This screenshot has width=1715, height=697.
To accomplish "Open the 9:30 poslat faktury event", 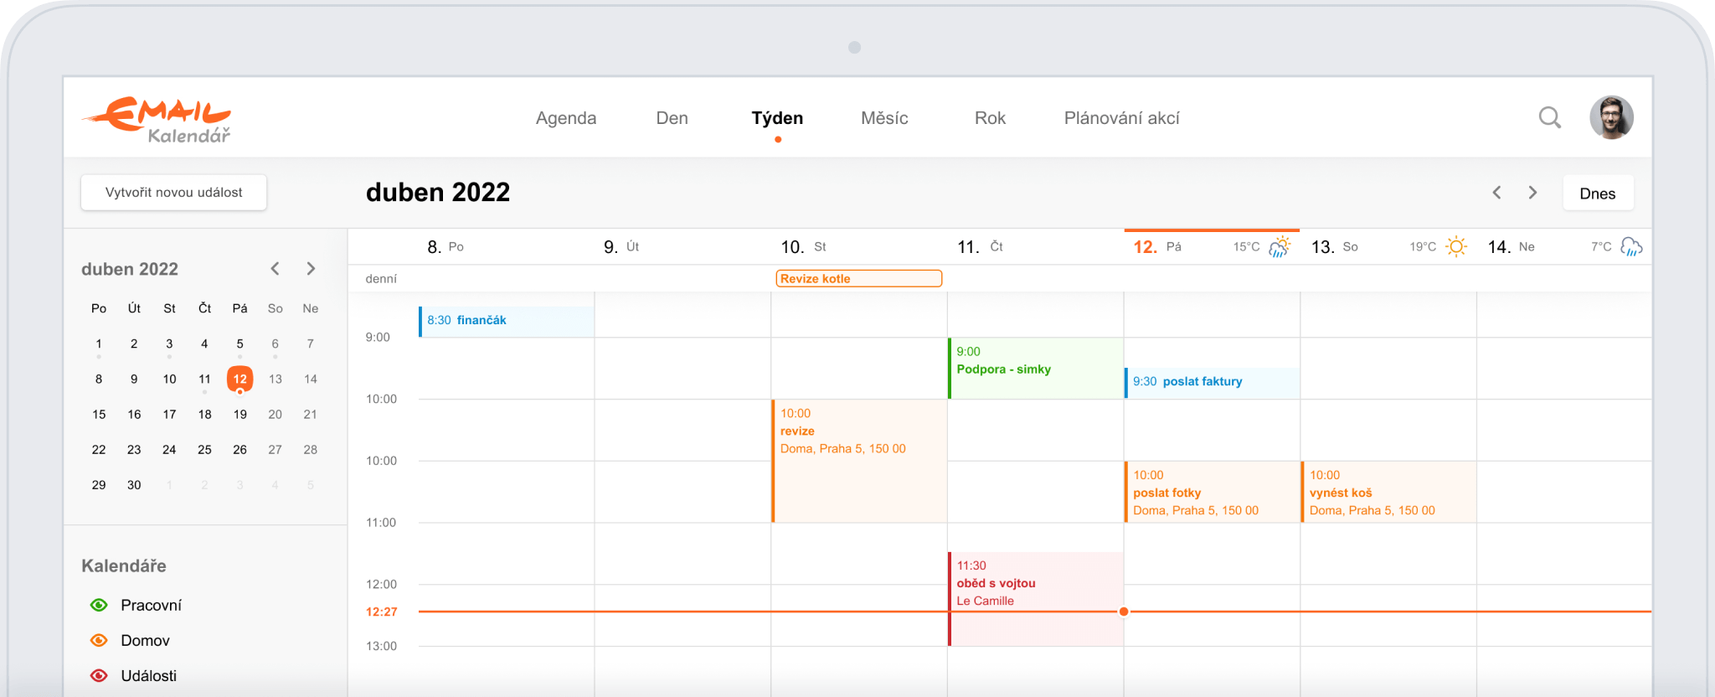I will point(1212,383).
